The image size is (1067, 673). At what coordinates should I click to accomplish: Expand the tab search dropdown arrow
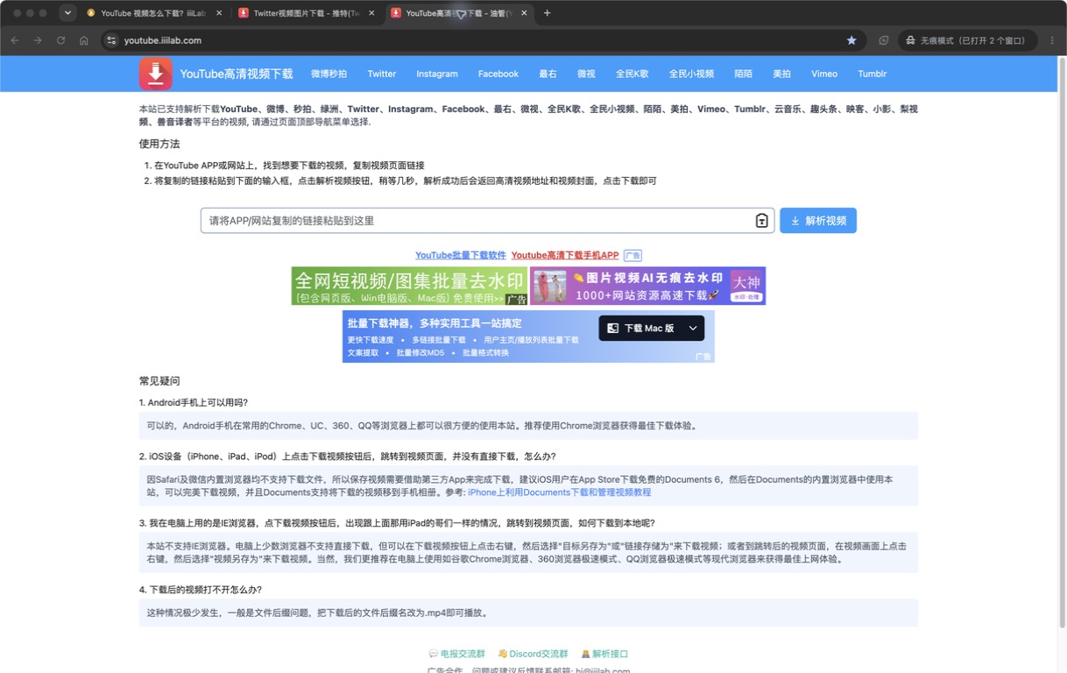coord(67,13)
